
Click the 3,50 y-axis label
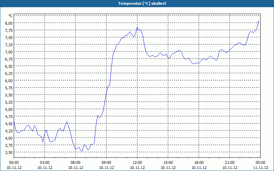[9, 152]
